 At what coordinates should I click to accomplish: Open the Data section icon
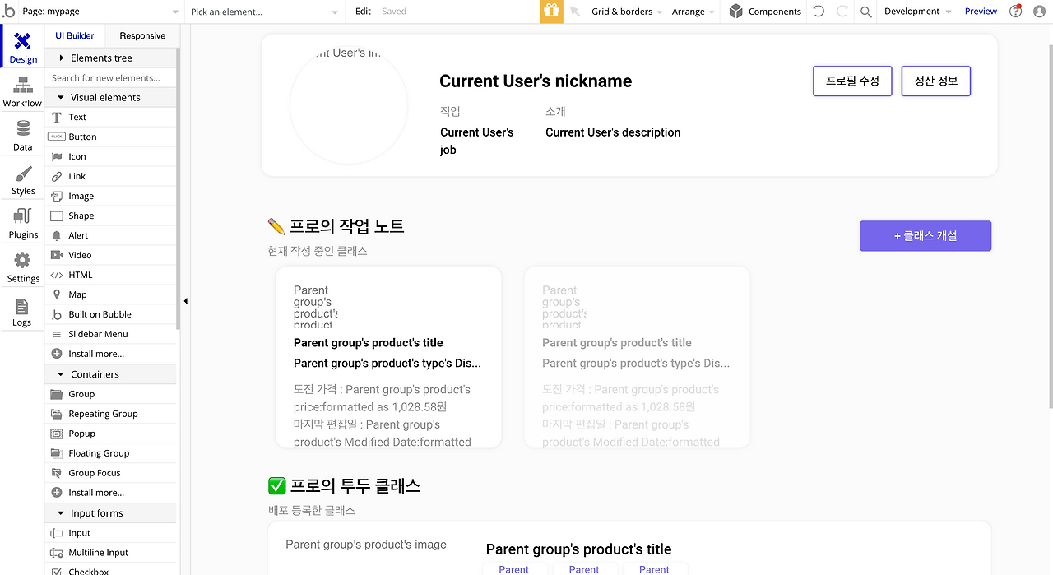click(22, 135)
